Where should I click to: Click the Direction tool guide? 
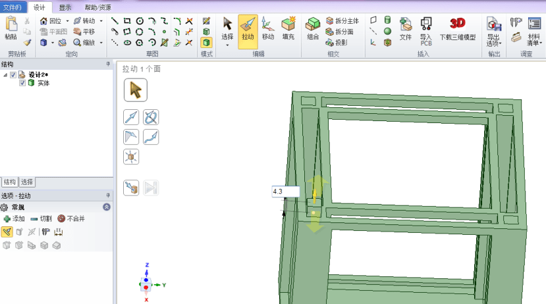click(x=131, y=117)
